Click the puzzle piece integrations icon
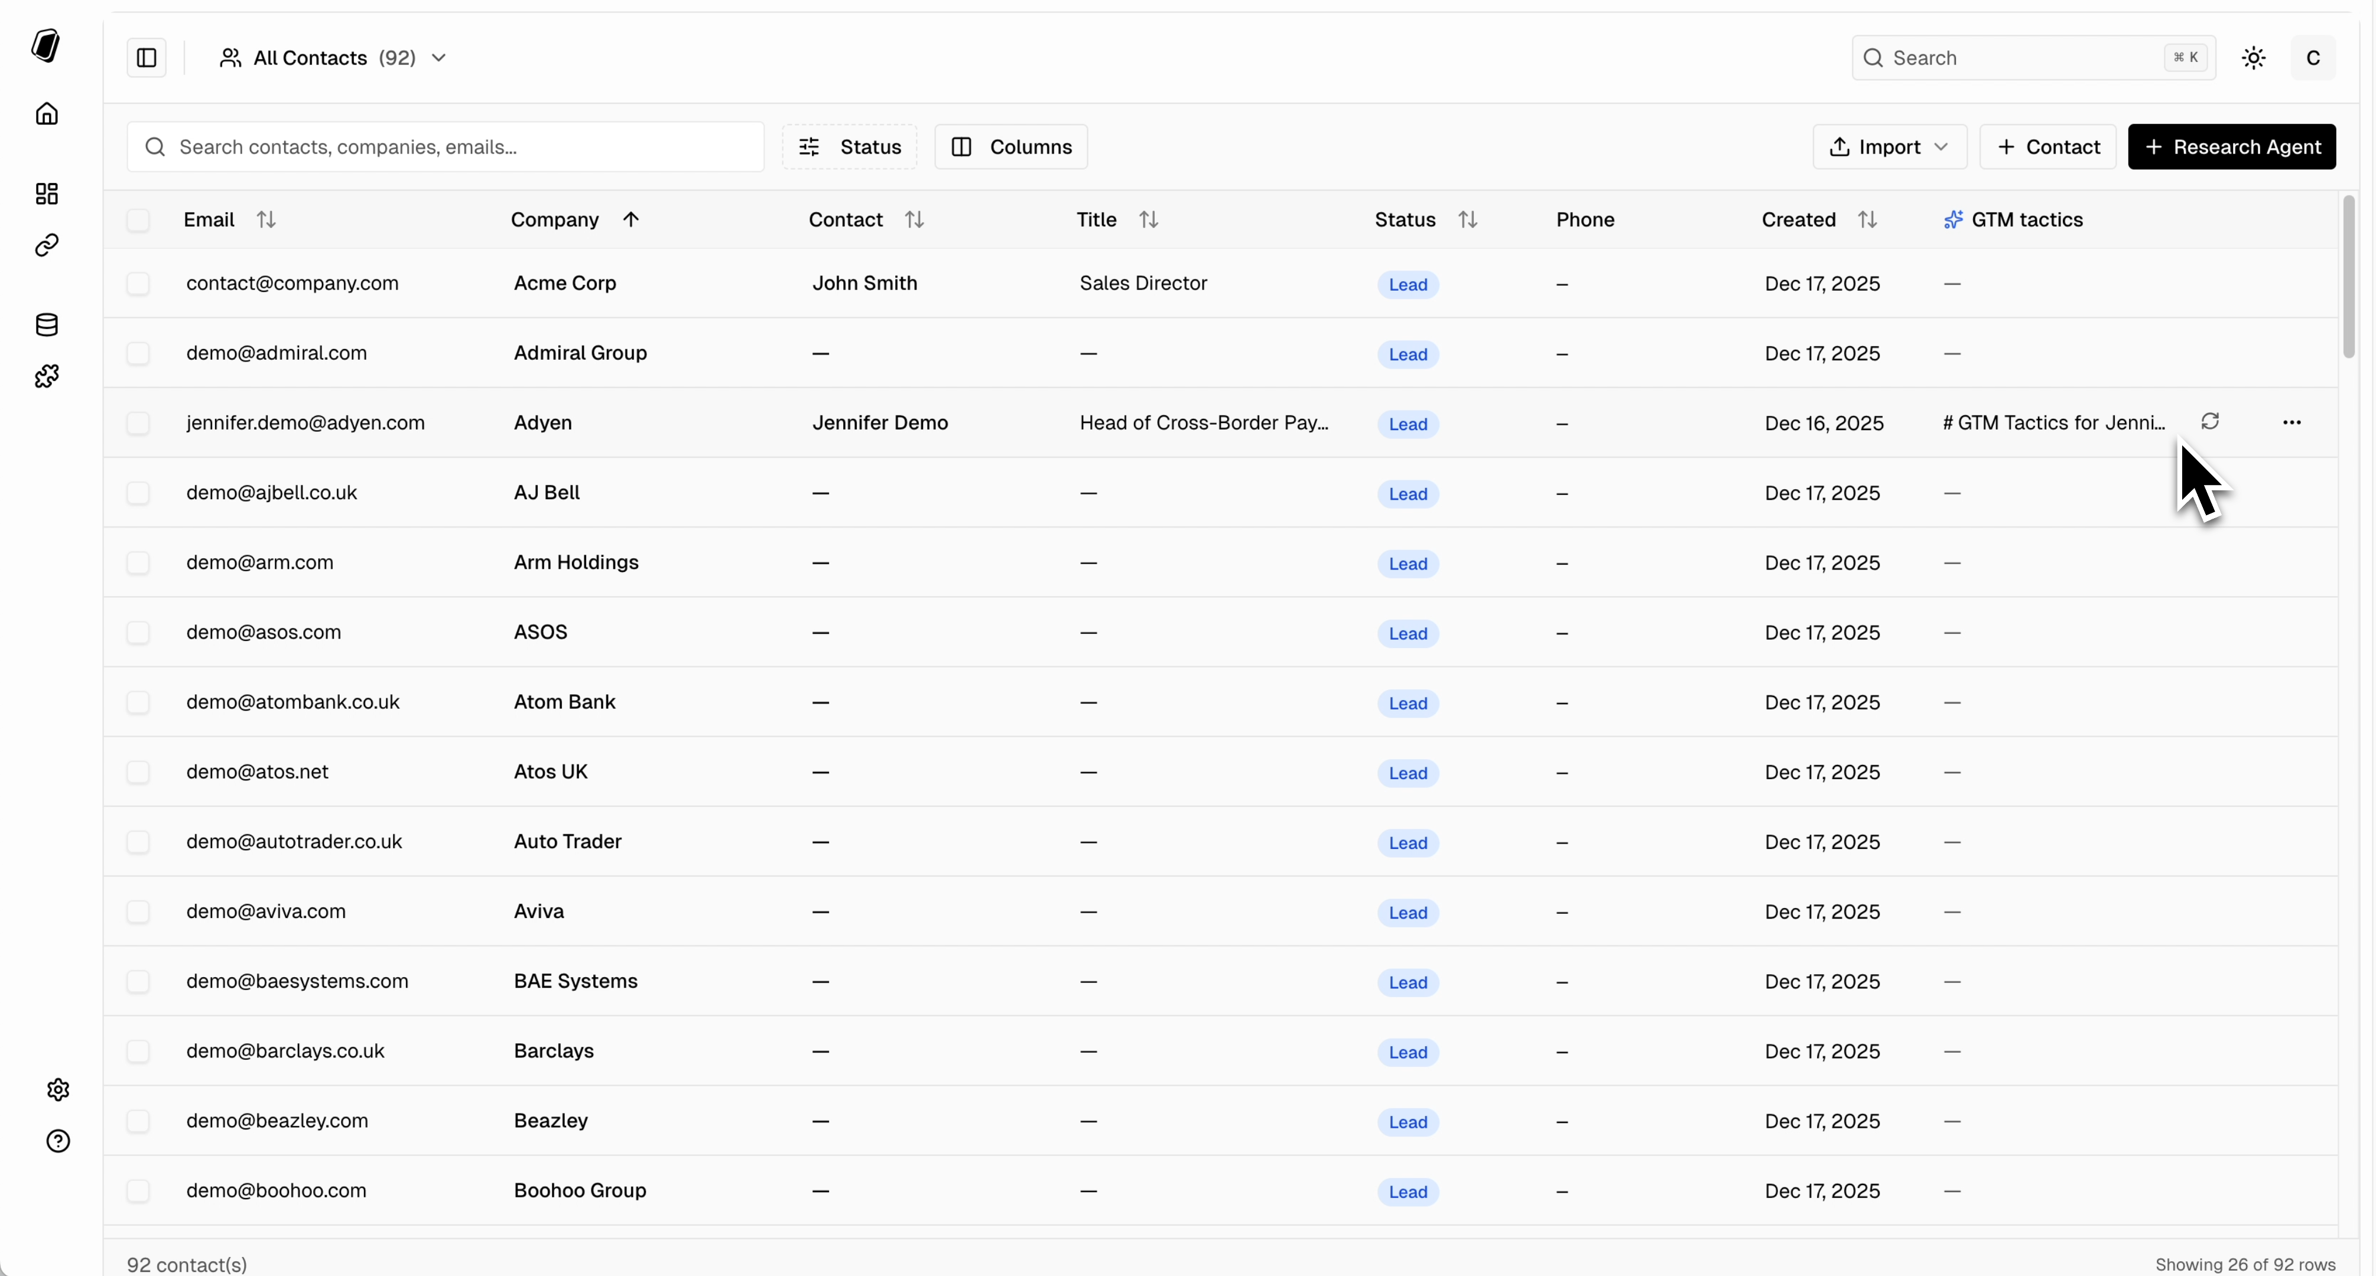Screen dimensions: 2376x1276 (x=47, y=376)
